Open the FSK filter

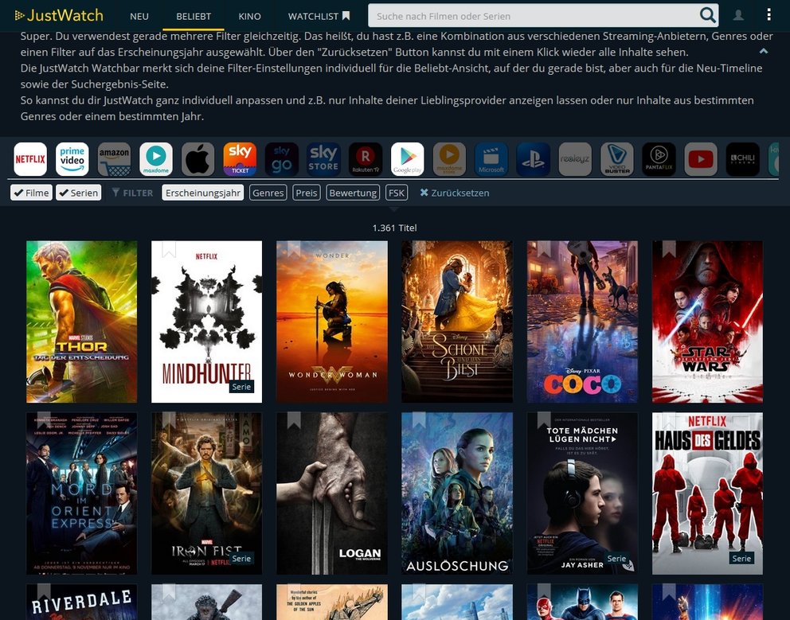397,193
